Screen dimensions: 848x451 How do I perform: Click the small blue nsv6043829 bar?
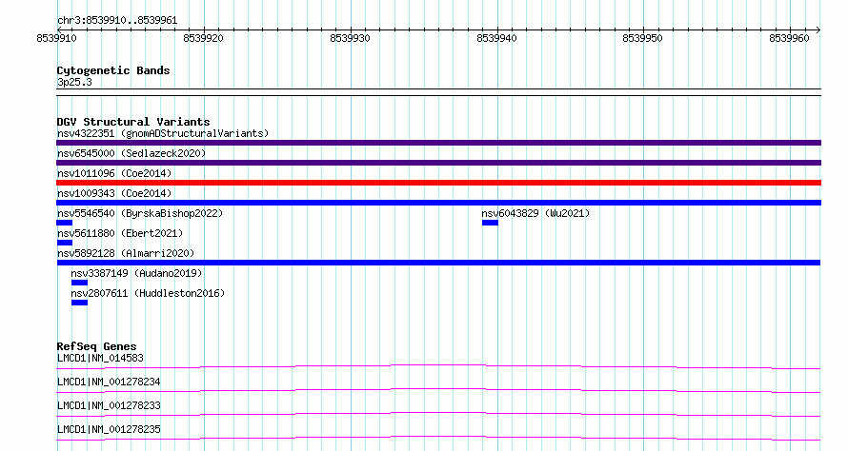pos(490,223)
